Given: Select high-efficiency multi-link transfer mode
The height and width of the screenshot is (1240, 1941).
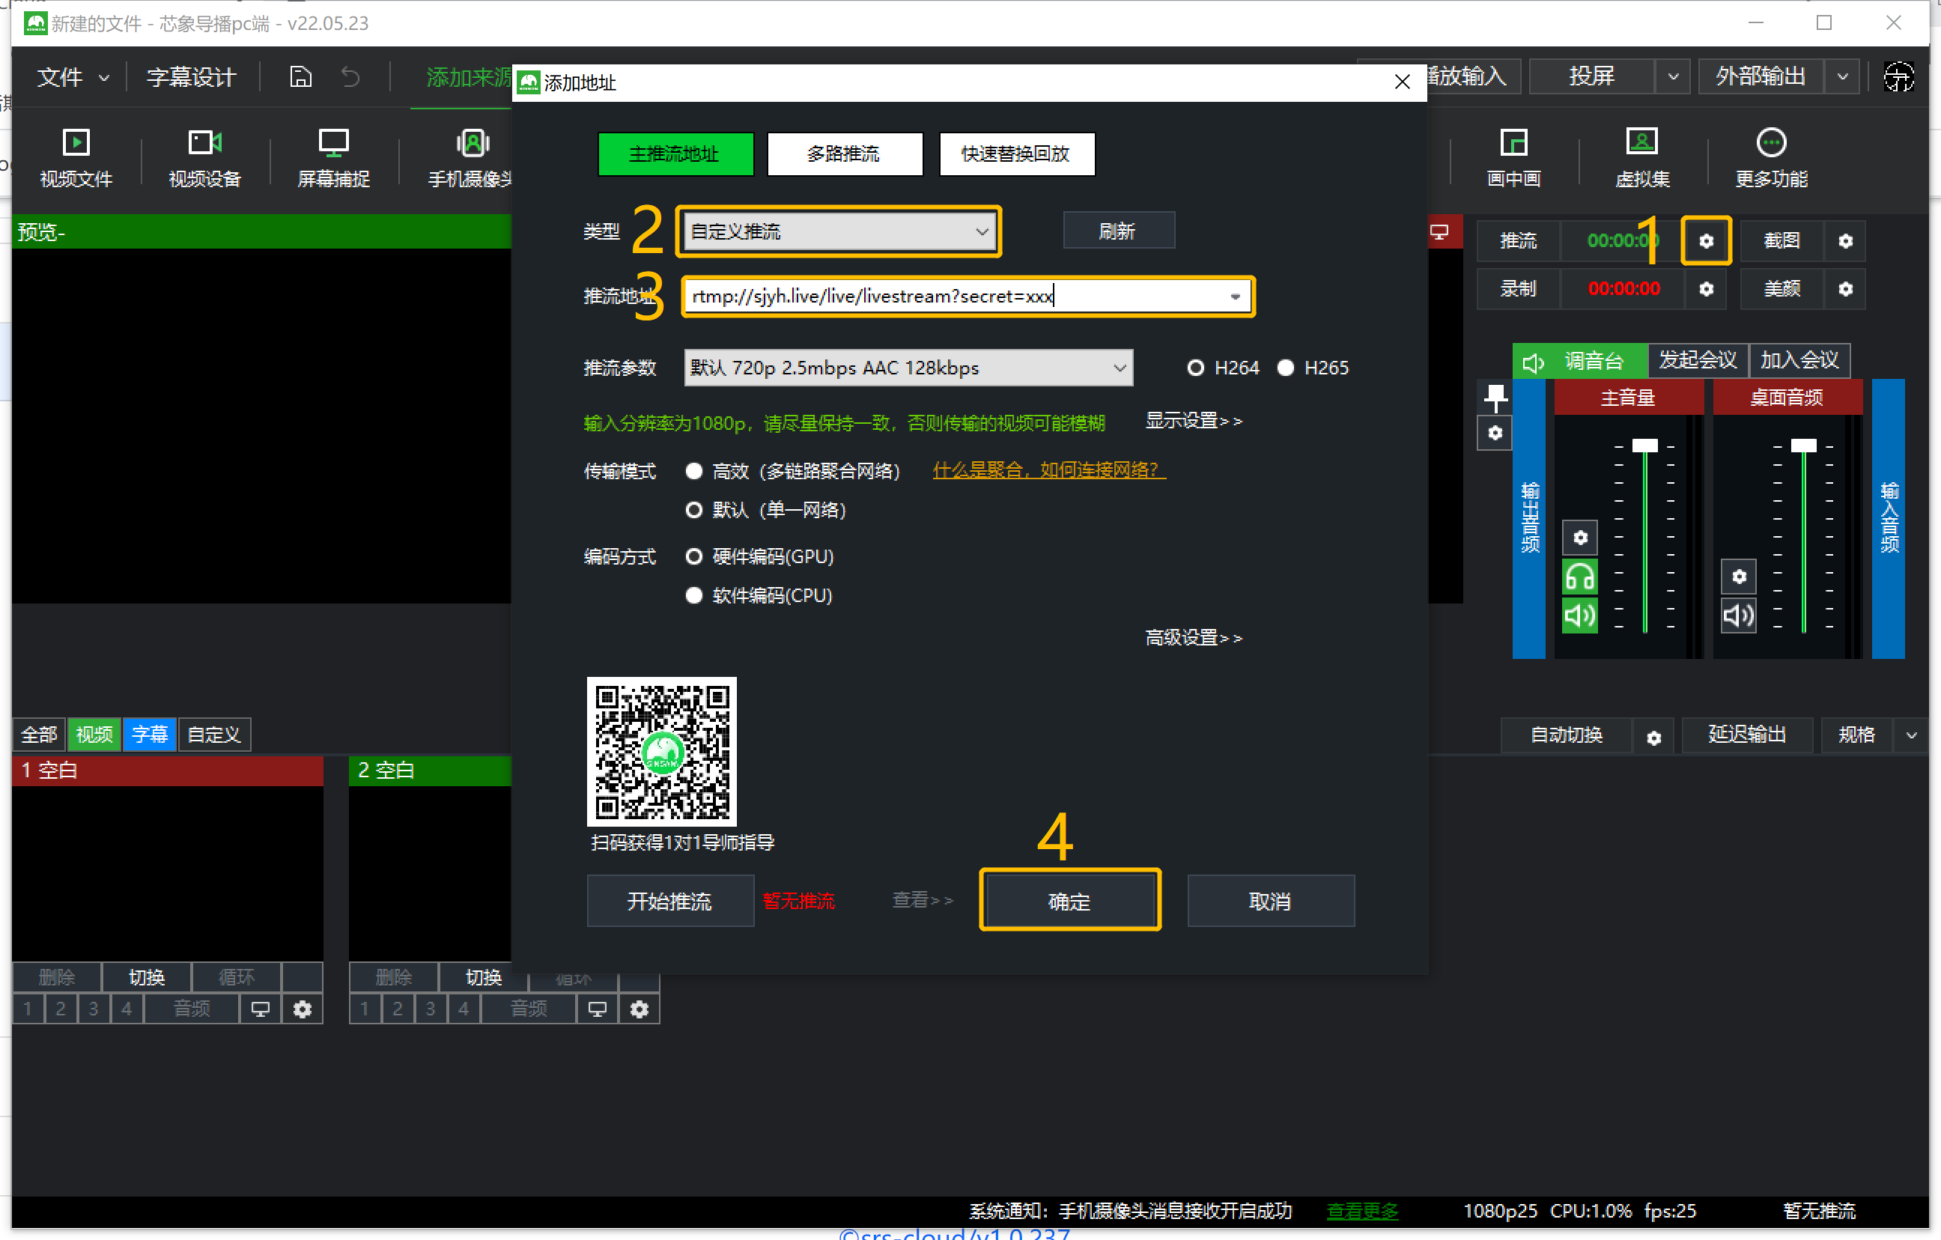Looking at the screenshot, I should pos(693,472).
